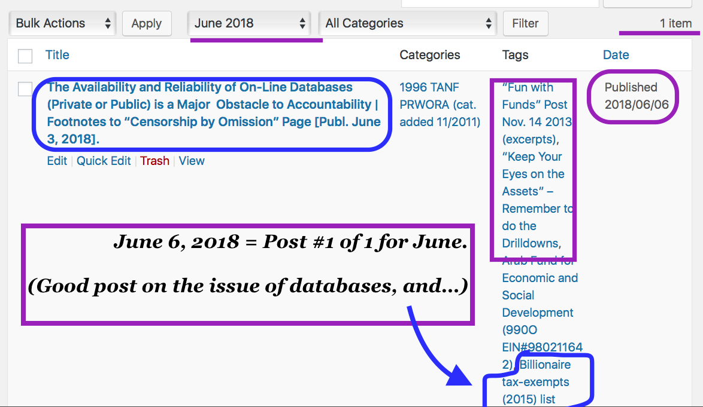Check the box beside the databases post

tap(25, 89)
